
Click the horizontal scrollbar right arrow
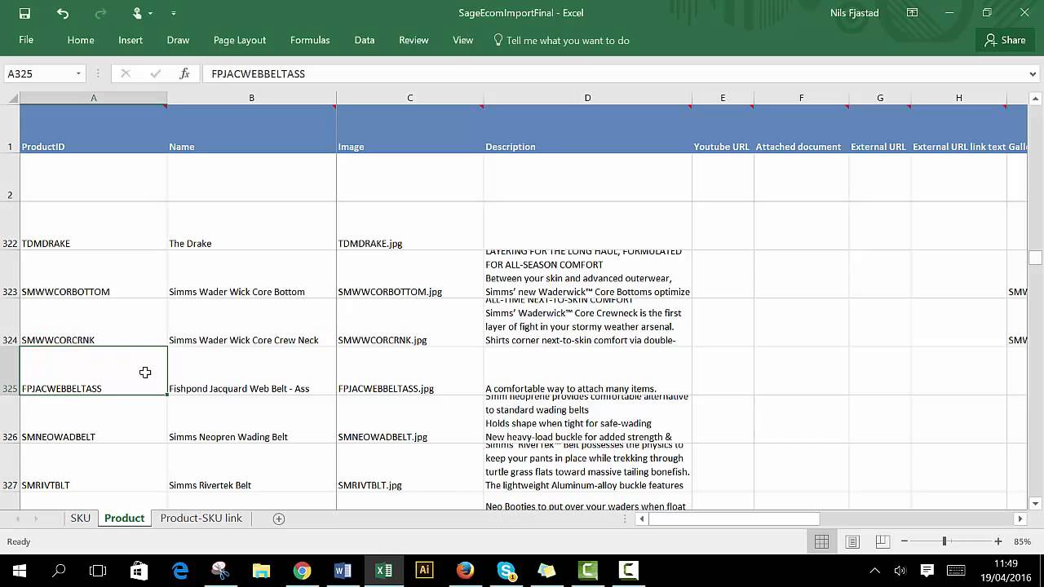coord(1020,519)
